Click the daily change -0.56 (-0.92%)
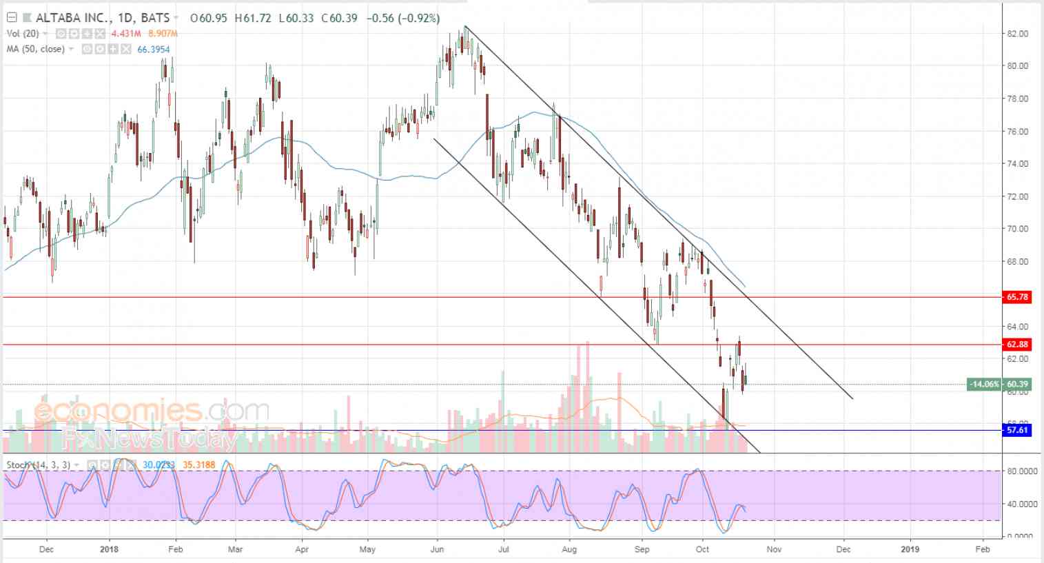This screenshot has height=563, width=1044. [x=403, y=18]
